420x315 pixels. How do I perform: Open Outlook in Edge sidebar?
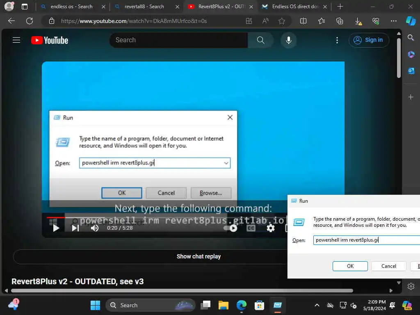tap(411, 71)
